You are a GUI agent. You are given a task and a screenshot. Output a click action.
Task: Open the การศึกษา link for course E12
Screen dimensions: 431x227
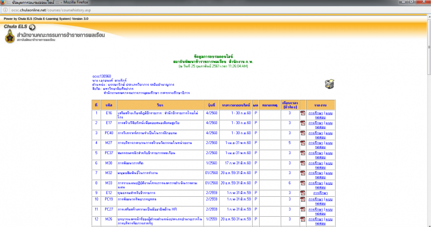click(x=320, y=193)
